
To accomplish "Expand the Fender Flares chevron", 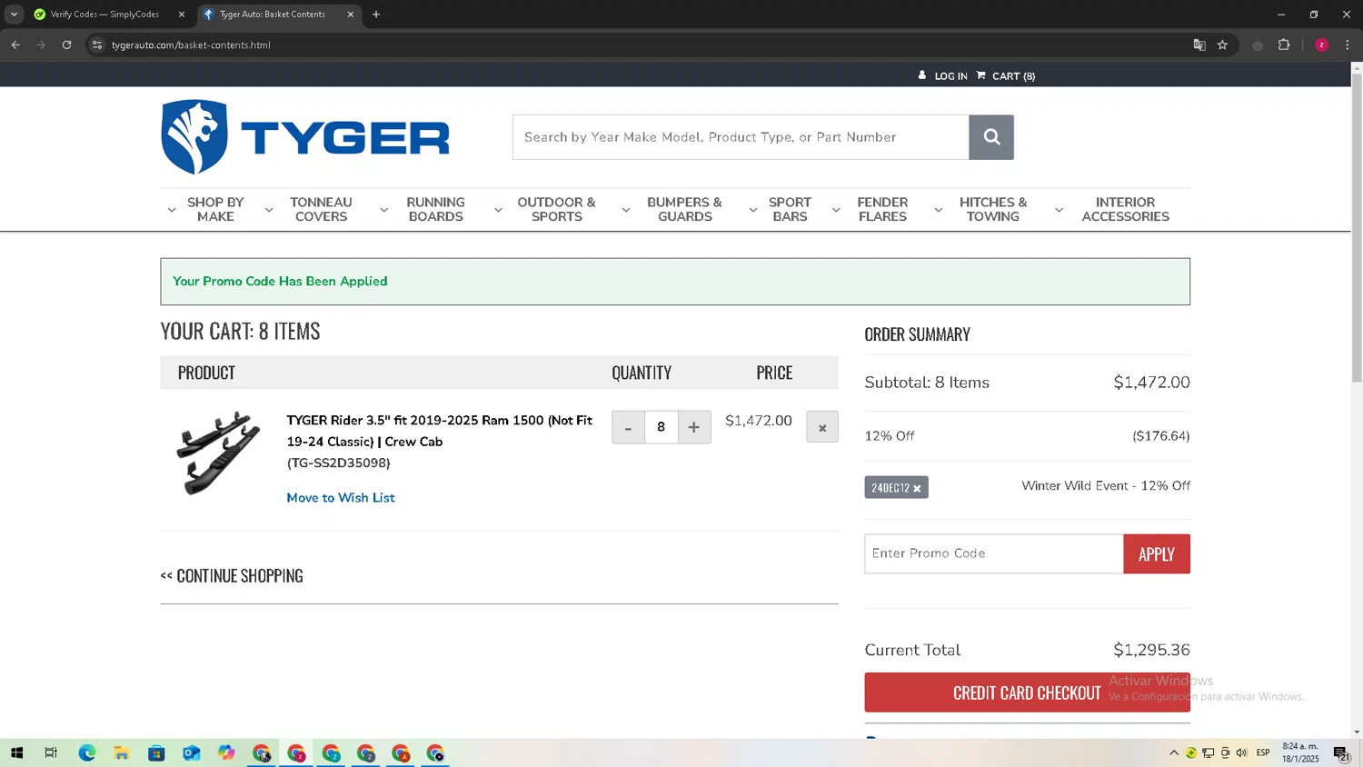I will (x=836, y=210).
